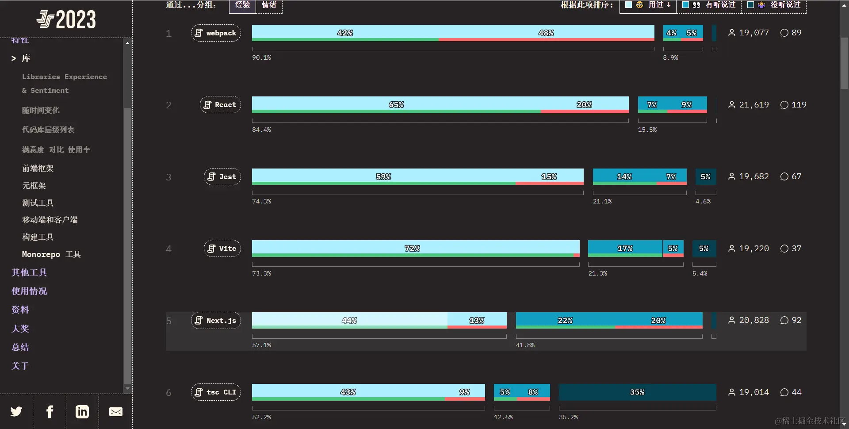Click the comment bubble icon for Next.js
Image resolution: width=849 pixels, height=429 pixels.
(x=784, y=320)
